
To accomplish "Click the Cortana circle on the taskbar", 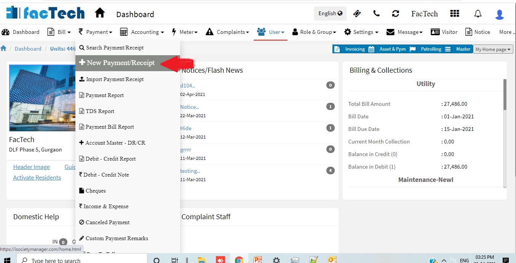I will point(157,260).
